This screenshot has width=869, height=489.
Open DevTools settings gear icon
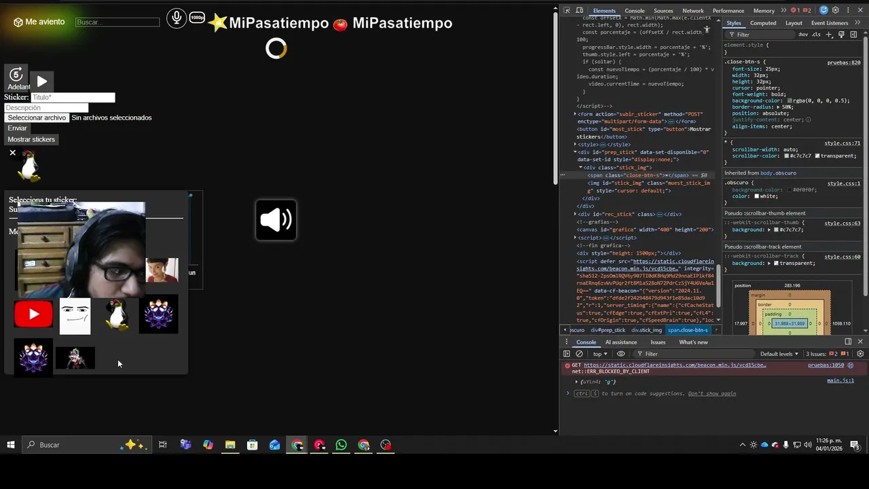(836, 10)
